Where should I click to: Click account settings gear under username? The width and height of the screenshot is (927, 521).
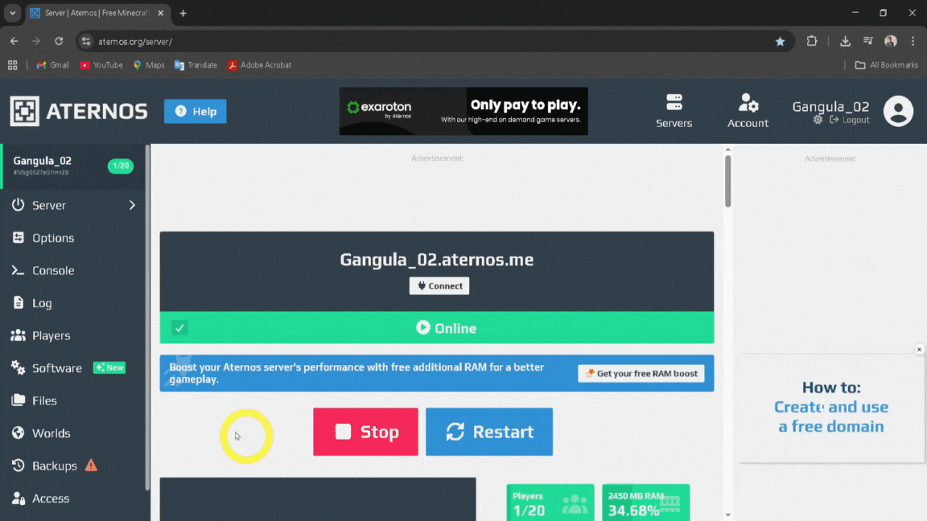(x=818, y=120)
